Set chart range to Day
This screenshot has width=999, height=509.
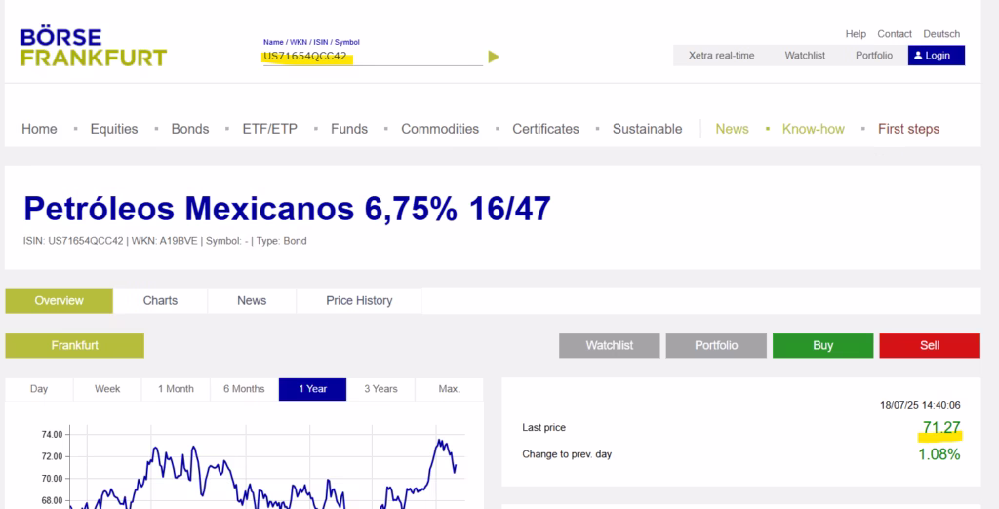coord(39,389)
